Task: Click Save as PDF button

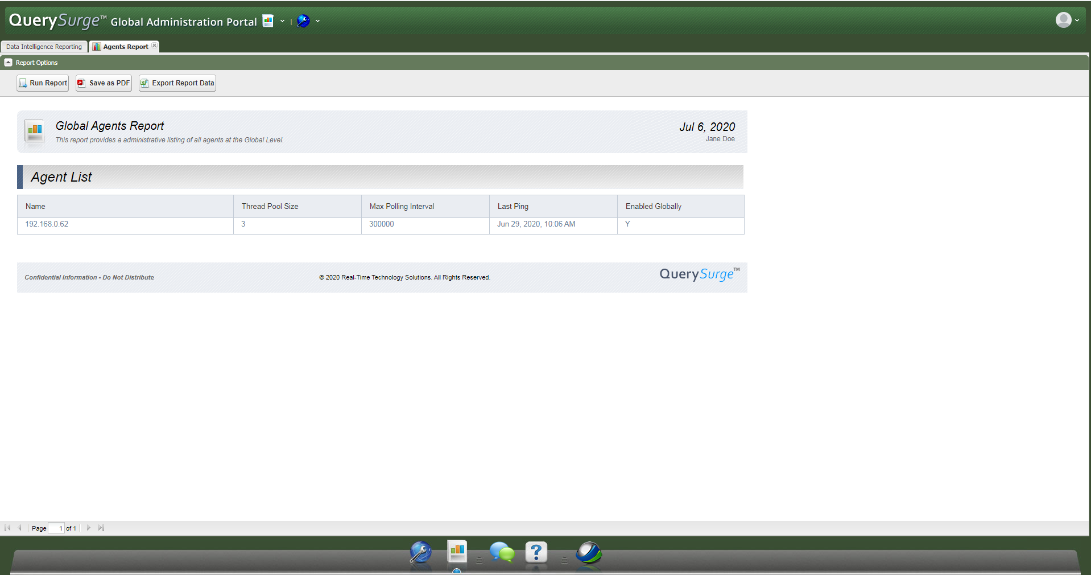Action: click(x=104, y=83)
